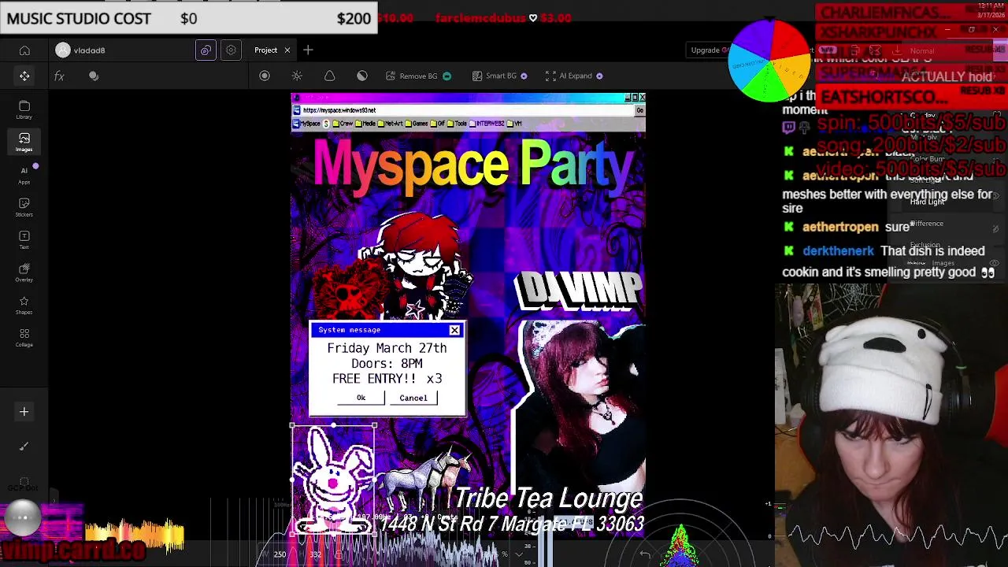Open the Text panel
This screenshot has width=1008, height=567.
click(x=24, y=240)
